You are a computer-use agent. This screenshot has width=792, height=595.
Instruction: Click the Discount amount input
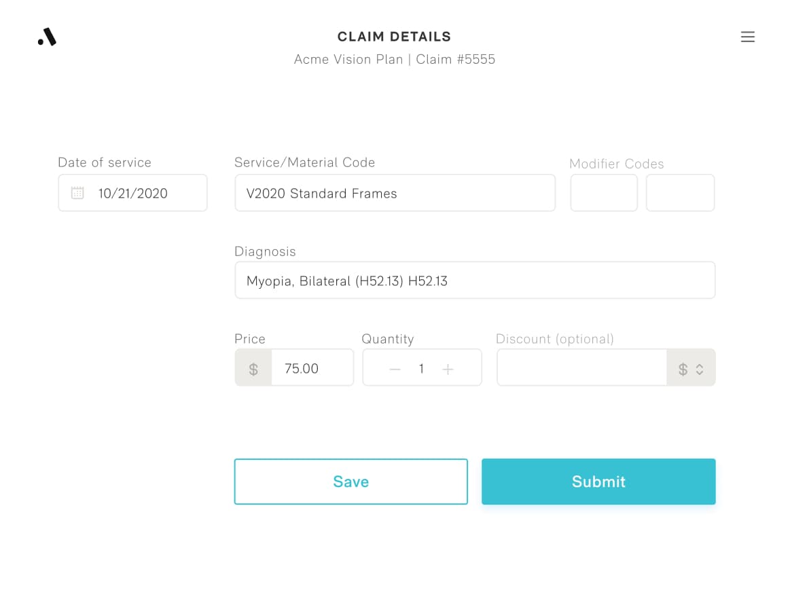[x=581, y=368]
